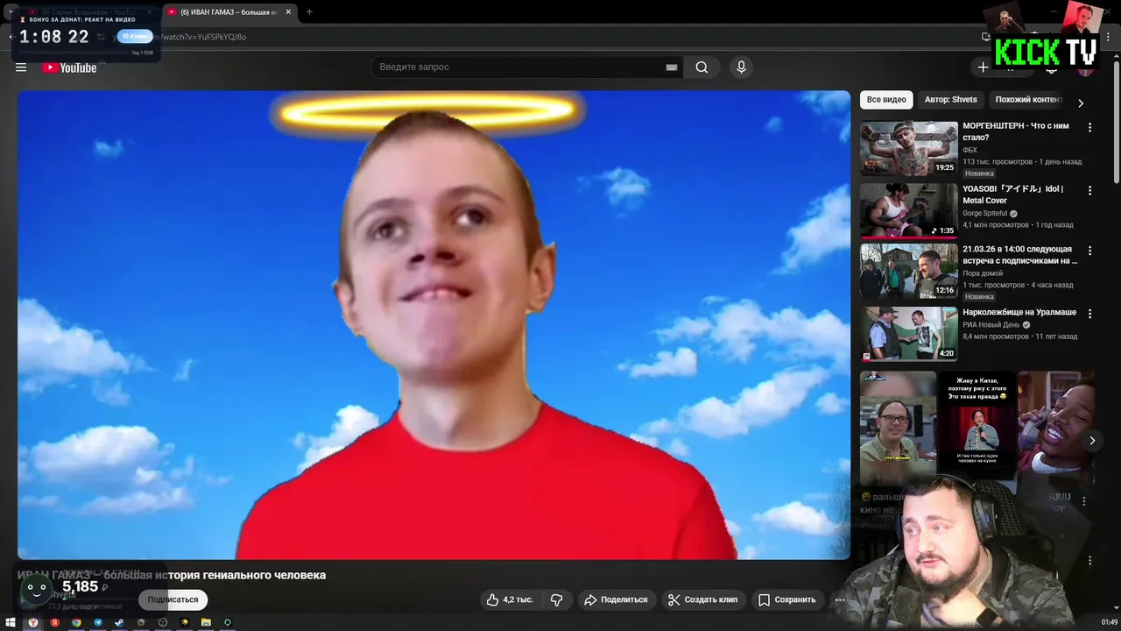Open the green circle taskbar app
The height and width of the screenshot is (631, 1121).
click(x=228, y=622)
